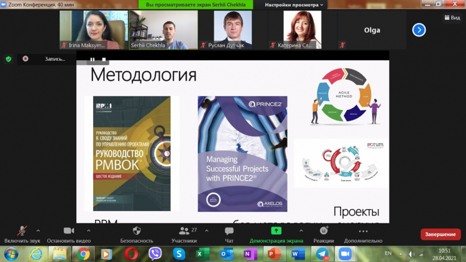Open PowerPoint from the taskbar
466x262 pixels.
[274, 254]
